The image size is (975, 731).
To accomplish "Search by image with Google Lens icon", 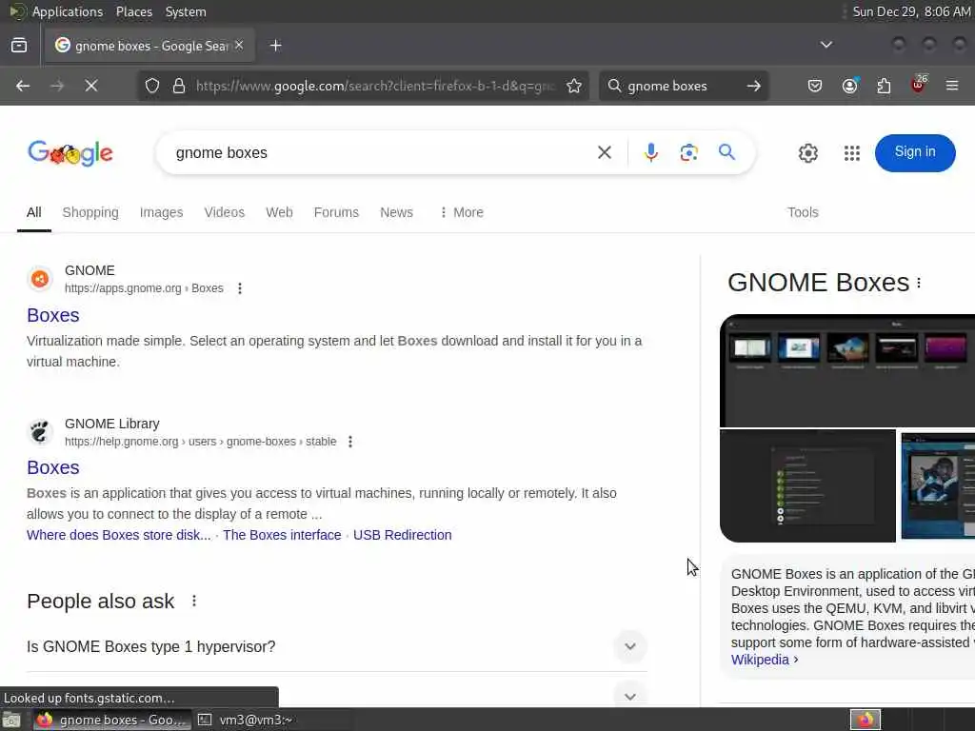I will click(689, 152).
